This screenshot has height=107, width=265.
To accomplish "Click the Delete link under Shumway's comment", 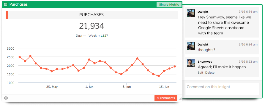I will click(x=210, y=73).
